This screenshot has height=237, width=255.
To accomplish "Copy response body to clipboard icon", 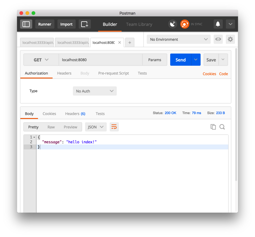I will click(x=213, y=127).
